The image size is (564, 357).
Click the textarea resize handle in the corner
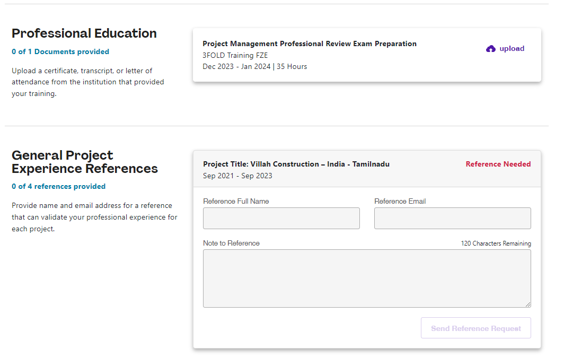[528, 304]
